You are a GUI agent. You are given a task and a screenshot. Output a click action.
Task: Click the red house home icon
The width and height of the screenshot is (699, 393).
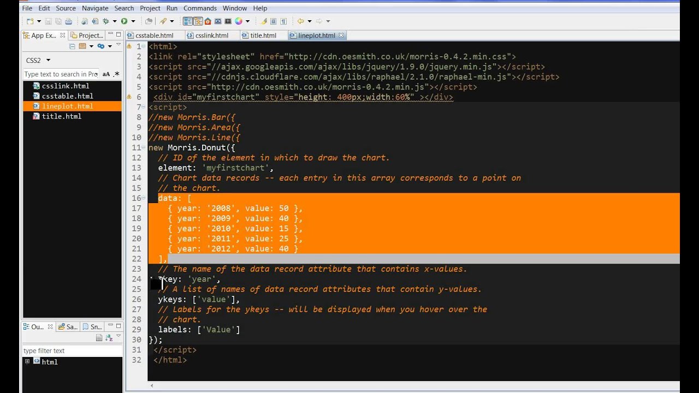pos(208,21)
